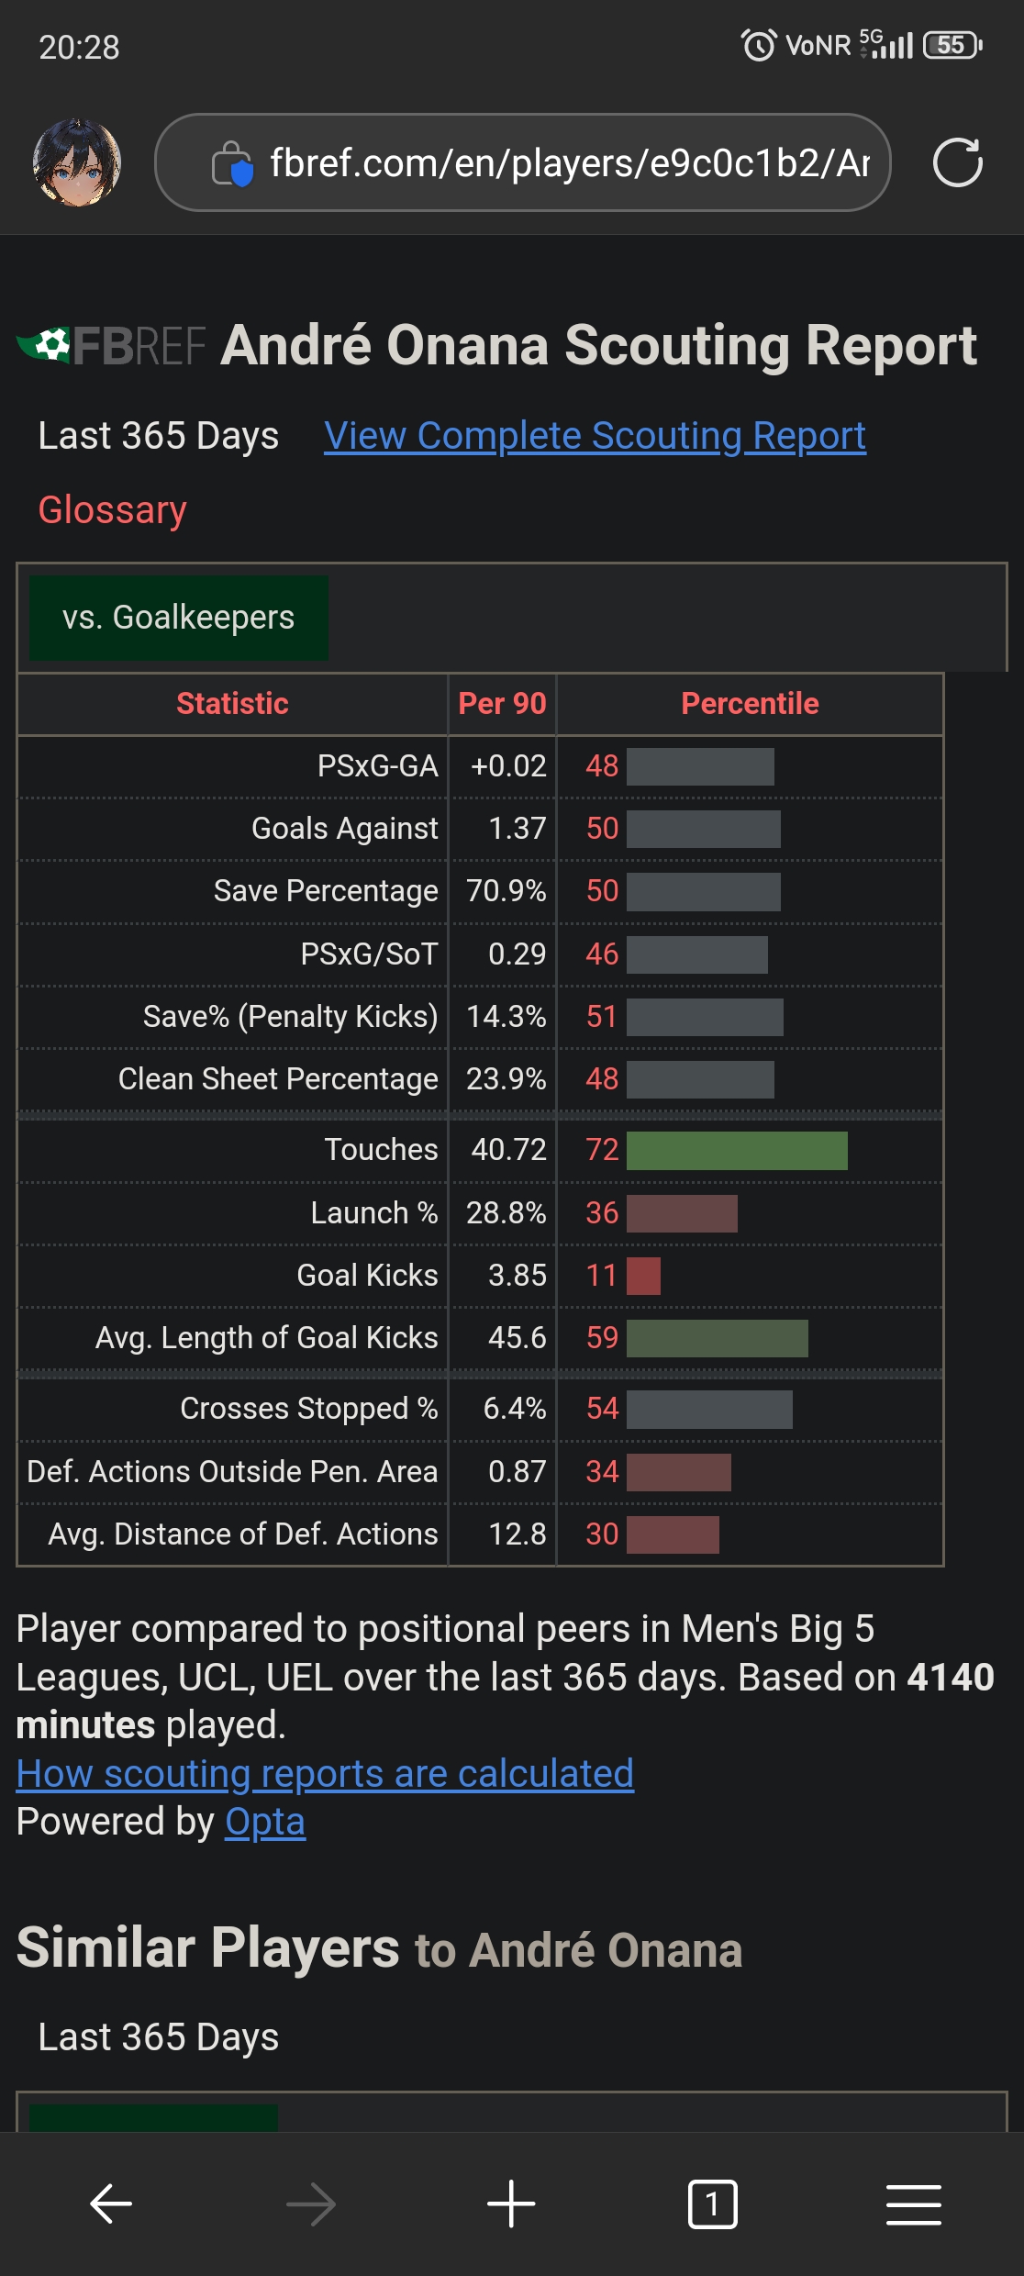Image resolution: width=1024 pixels, height=2276 pixels.
Task: Select the vs. Goalkeepers tab
Action: click(x=179, y=618)
